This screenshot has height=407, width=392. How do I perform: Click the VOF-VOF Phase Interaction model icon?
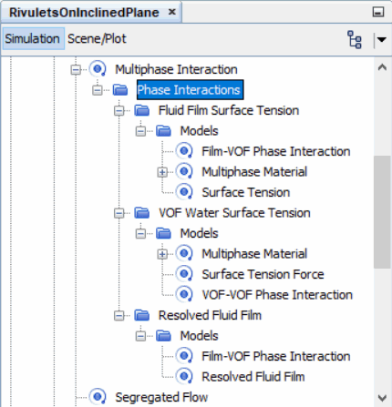184,295
